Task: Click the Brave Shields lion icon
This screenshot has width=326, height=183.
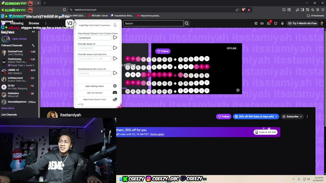Action: point(243,10)
